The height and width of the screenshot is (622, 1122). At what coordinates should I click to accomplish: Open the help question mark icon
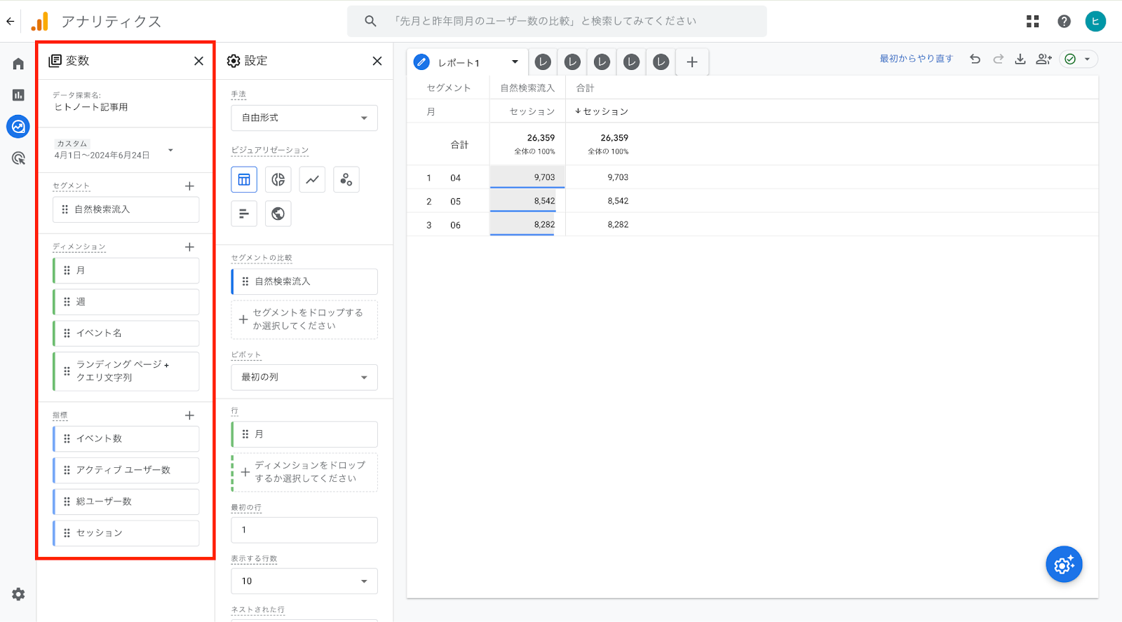coord(1064,21)
